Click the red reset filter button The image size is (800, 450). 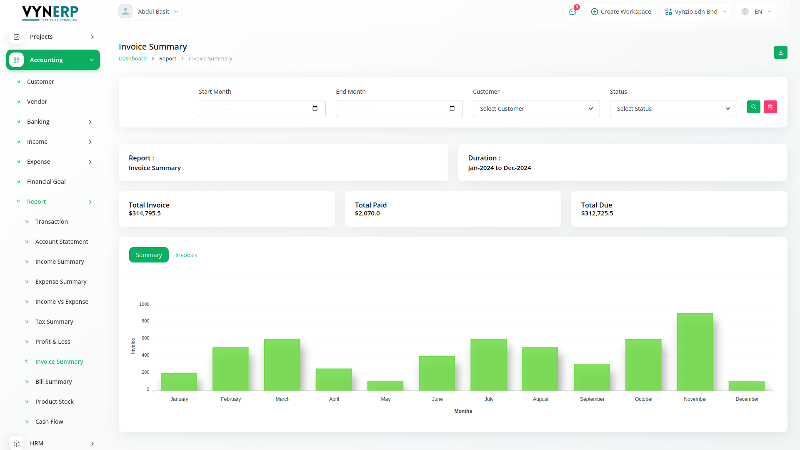770,107
